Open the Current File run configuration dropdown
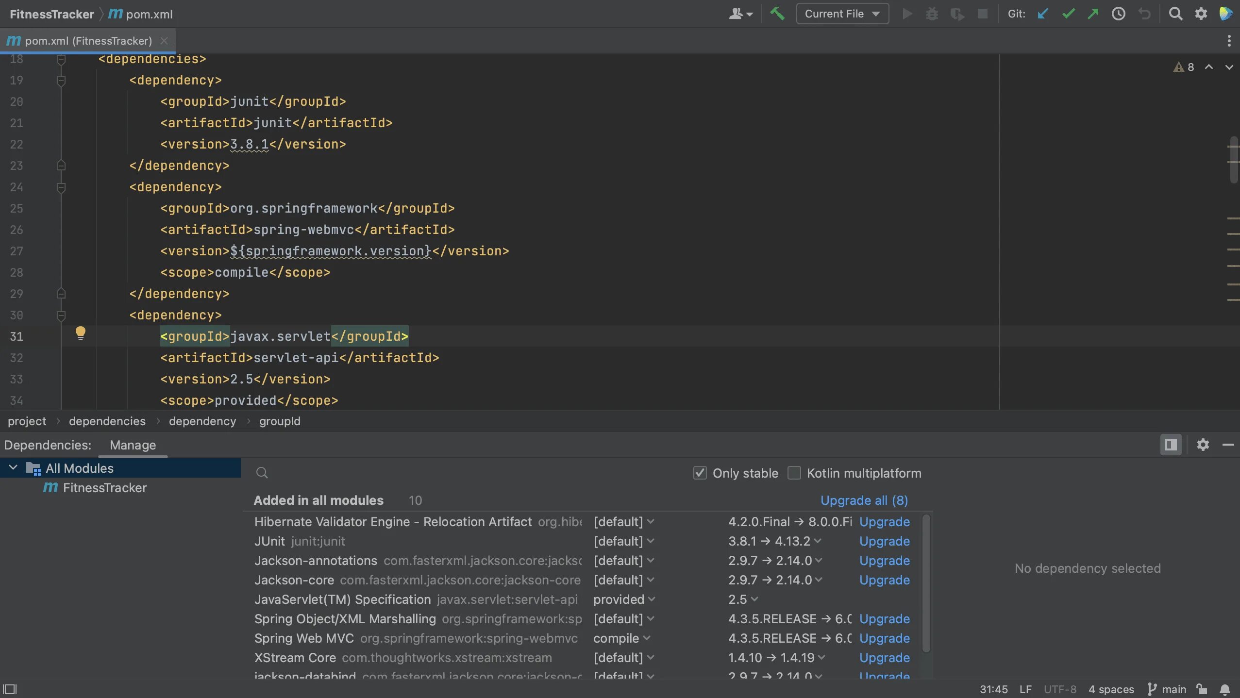Screen dimensions: 1240x698 pos(842,14)
